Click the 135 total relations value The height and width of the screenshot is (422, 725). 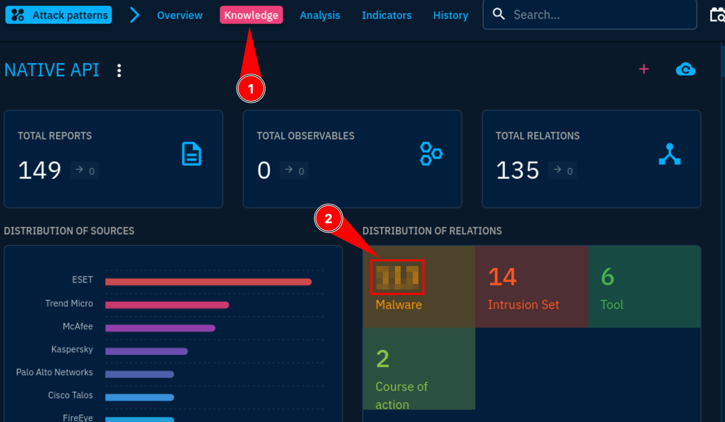click(517, 170)
